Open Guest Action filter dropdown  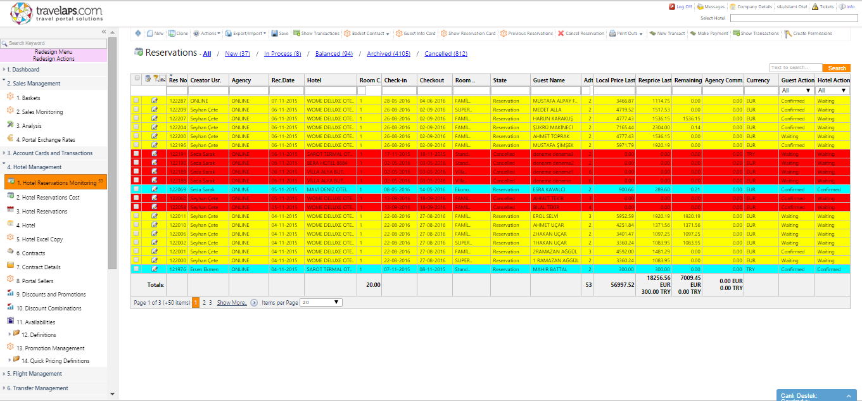796,91
